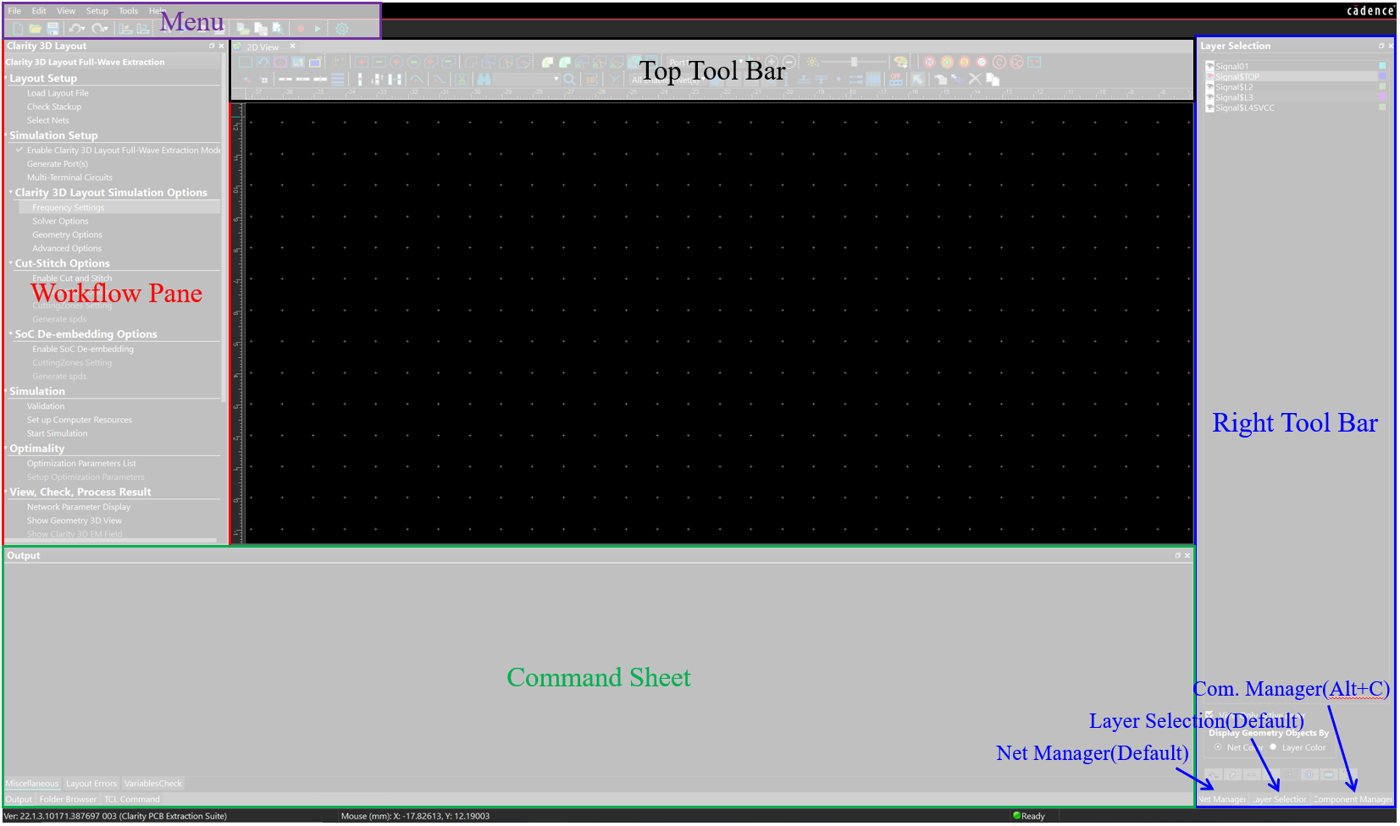The image size is (1400, 826).
Task: Switch to the Layout Errors tab
Action: (x=91, y=784)
